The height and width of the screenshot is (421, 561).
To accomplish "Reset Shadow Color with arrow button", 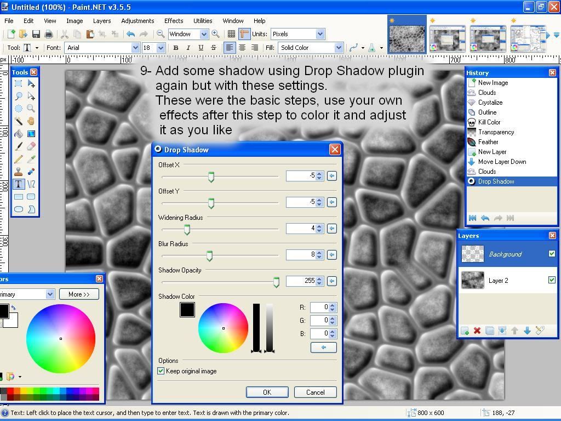I will coord(324,347).
